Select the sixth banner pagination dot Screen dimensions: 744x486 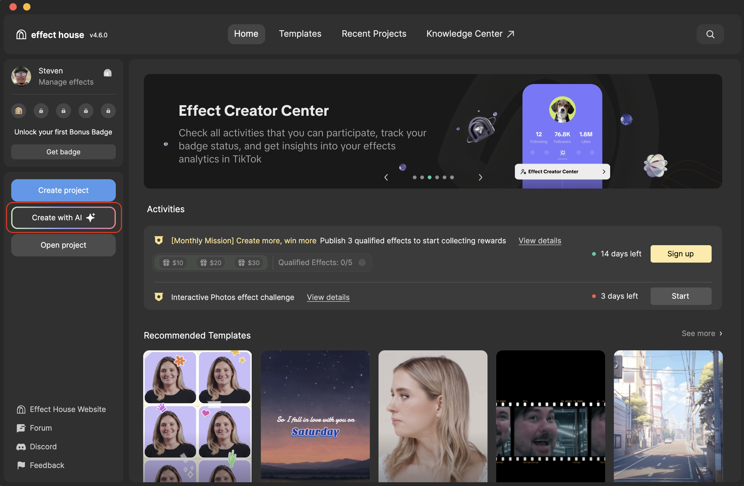point(452,177)
